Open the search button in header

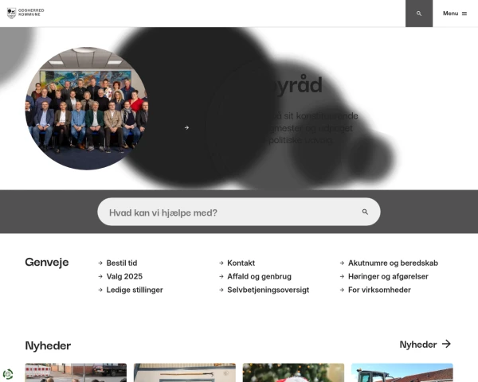click(419, 14)
